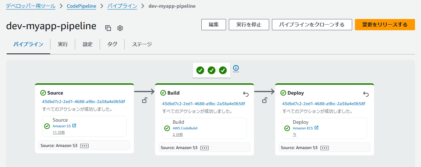Image resolution: width=421 pixels, height=167 pixels.
Task: Click the 実行を停止 button
Action: tap(249, 25)
